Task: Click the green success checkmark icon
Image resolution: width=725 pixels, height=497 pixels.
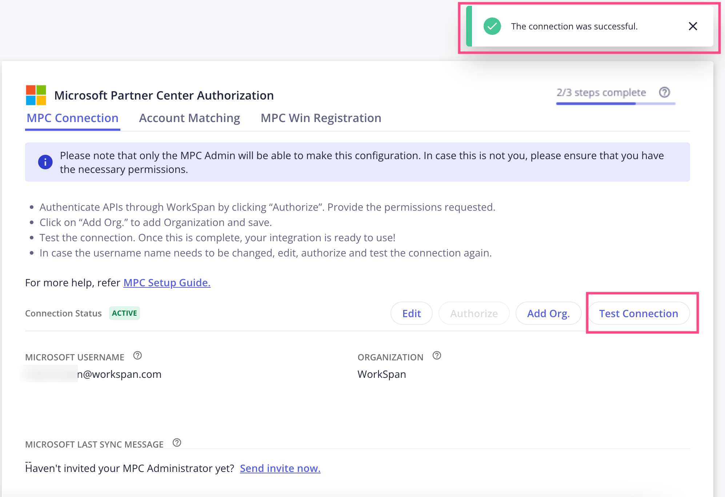Action: (x=492, y=26)
